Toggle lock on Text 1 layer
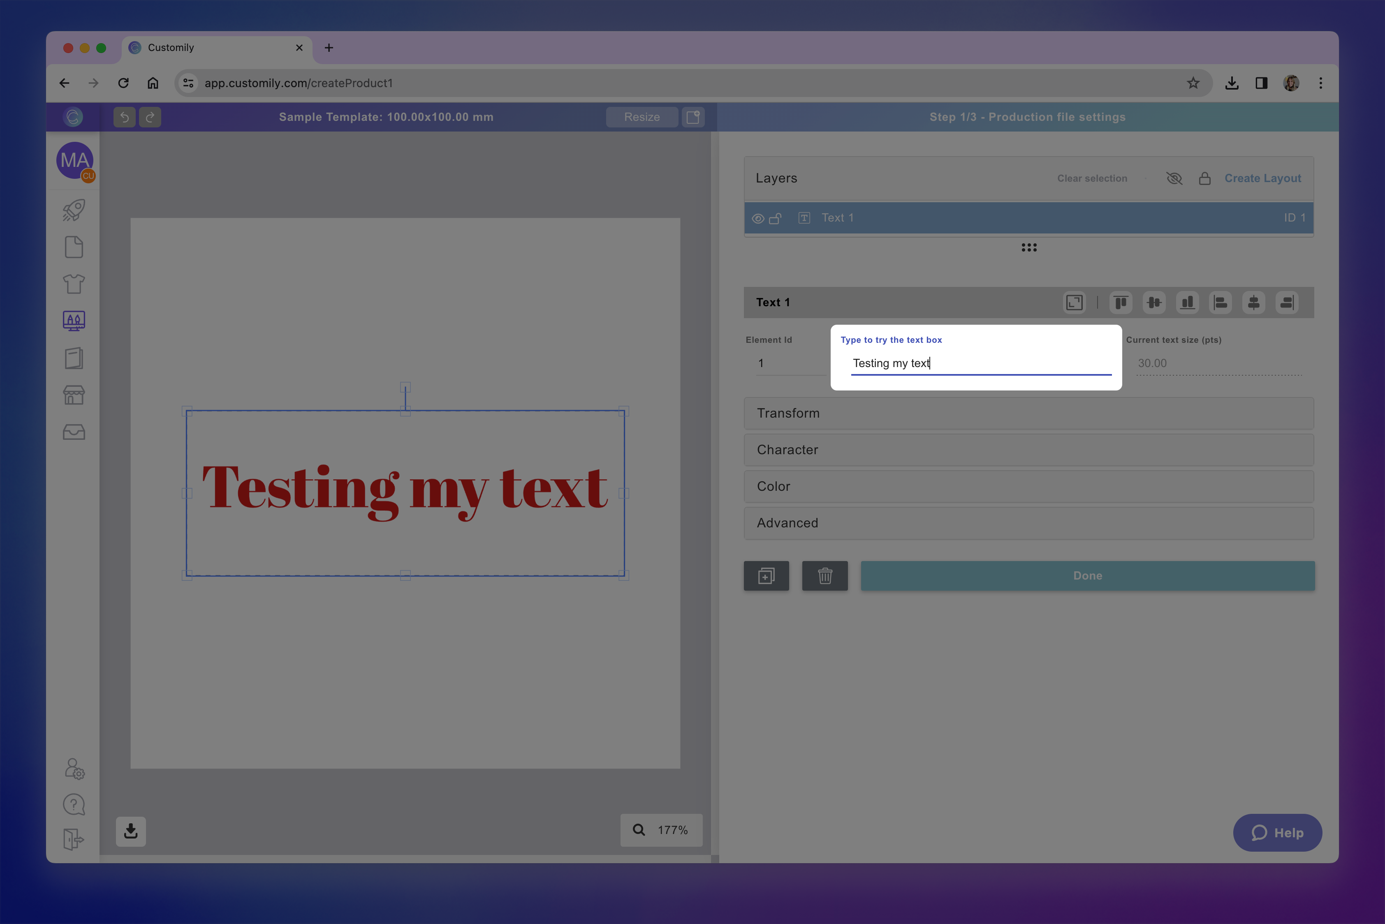1385x924 pixels. tap(775, 219)
